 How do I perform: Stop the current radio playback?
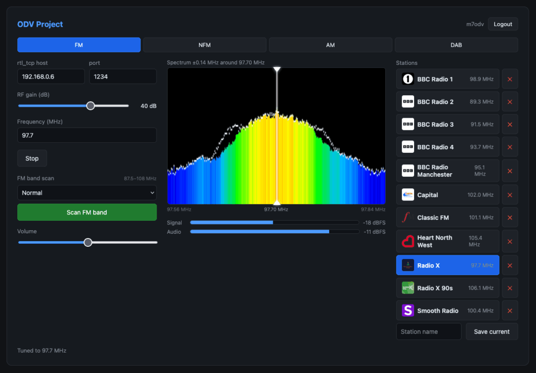pyautogui.click(x=32, y=158)
